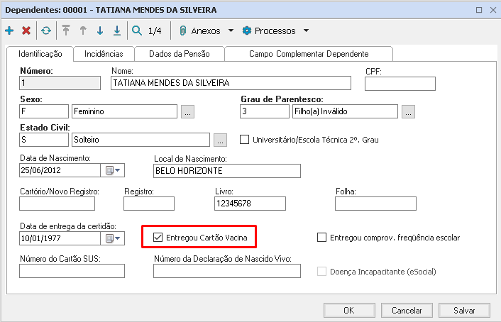Open Sexo lookup ellipsis button
Viewport: 501px width, 322px height.
pyautogui.click(x=187, y=111)
